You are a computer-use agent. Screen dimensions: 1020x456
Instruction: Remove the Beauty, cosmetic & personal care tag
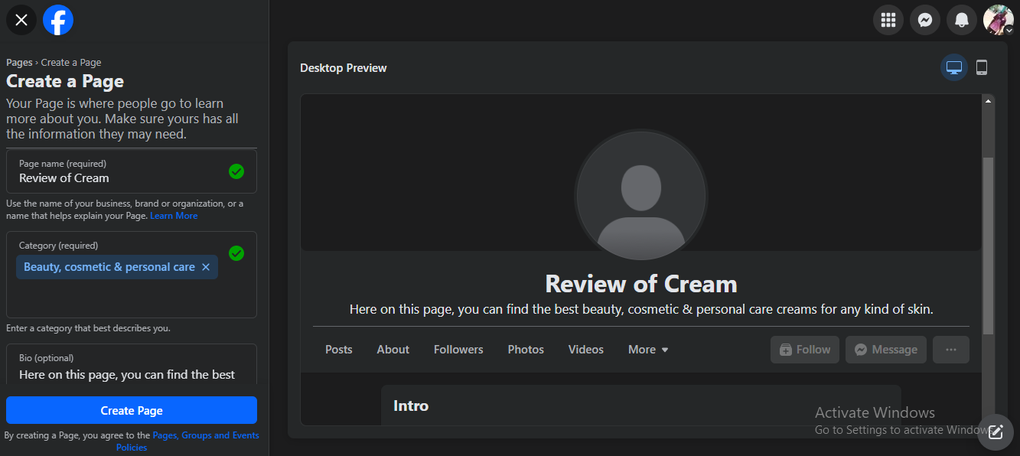click(x=206, y=267)
